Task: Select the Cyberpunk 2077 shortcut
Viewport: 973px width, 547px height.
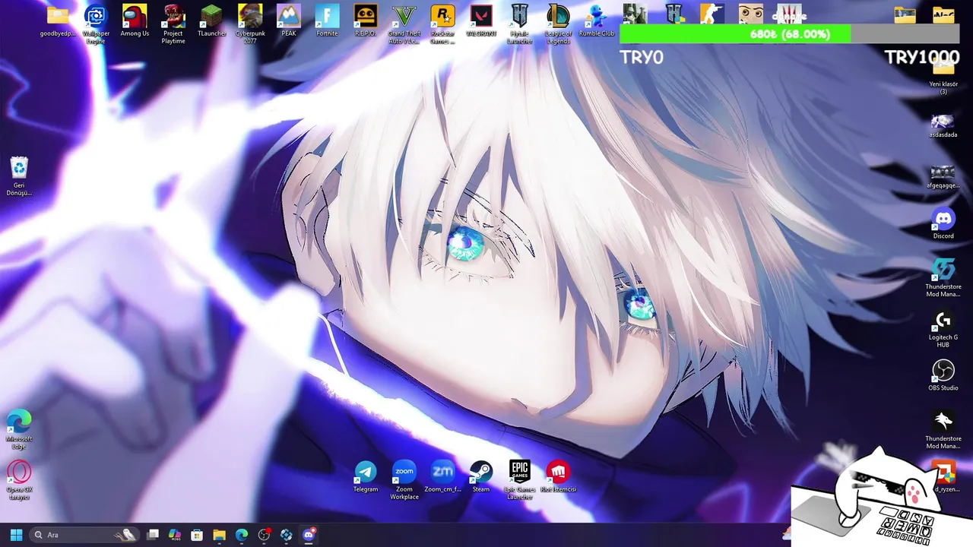Action: click(x=250, y=15)
